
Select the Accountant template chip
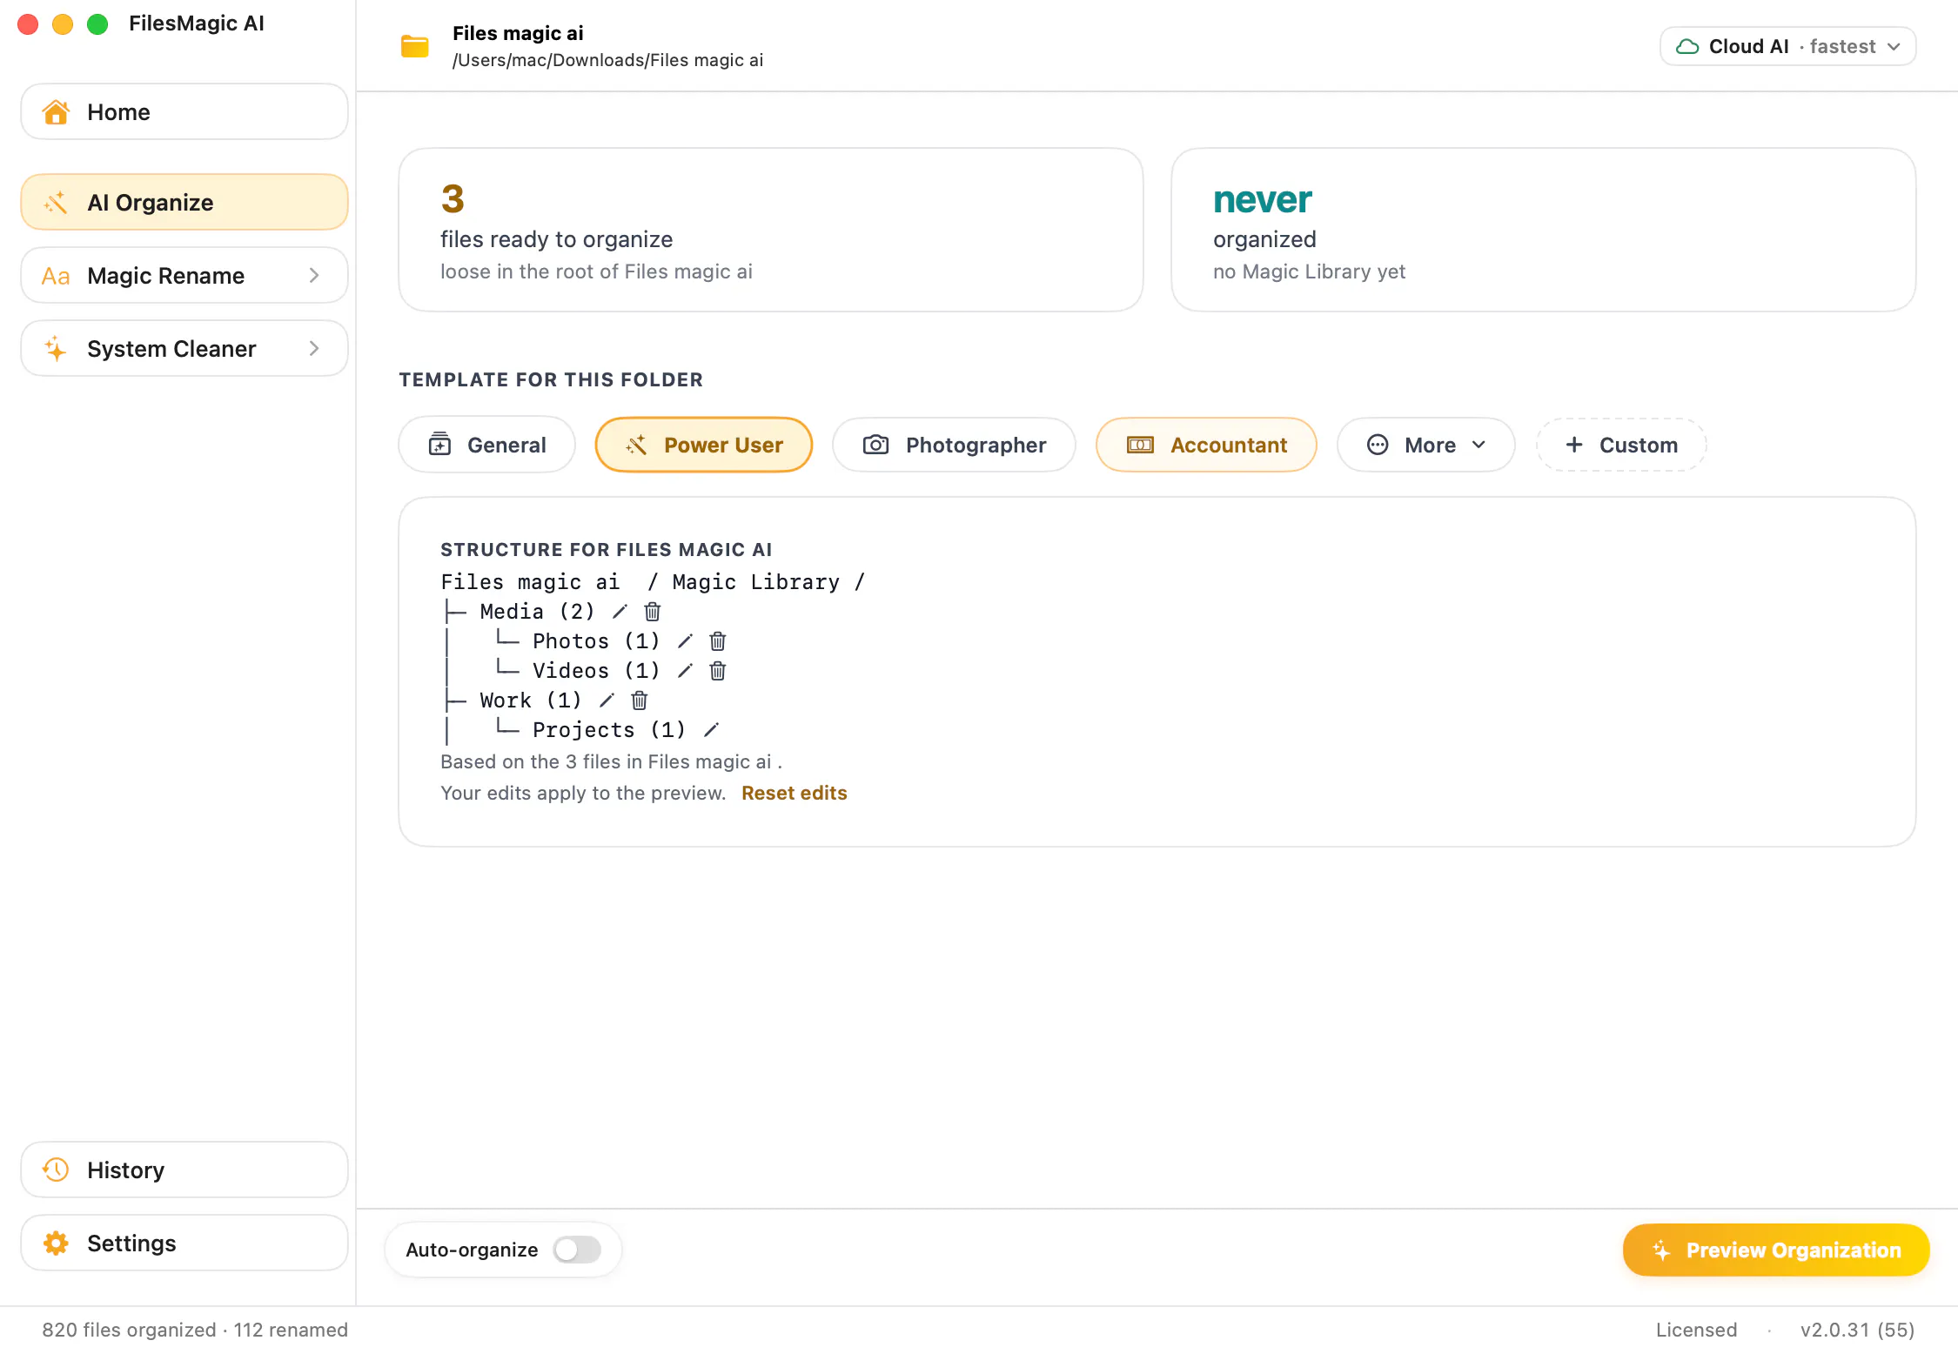1206,445
